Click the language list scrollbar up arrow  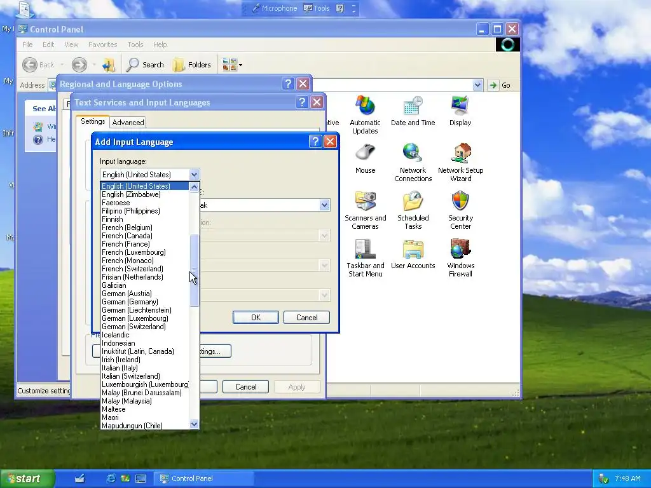[x=194, y=187]
